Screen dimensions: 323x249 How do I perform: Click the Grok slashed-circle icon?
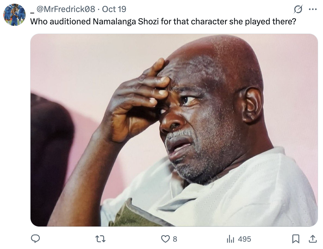pyautogui.click(x=298, y=9)
